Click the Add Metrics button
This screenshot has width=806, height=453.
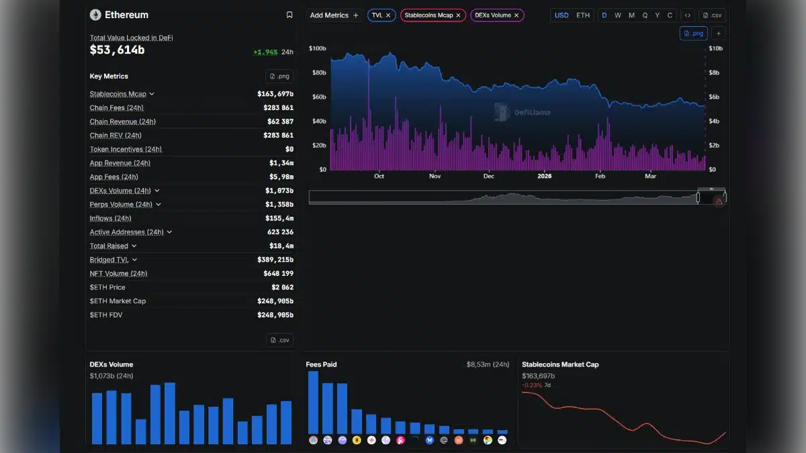coord(334,15)
